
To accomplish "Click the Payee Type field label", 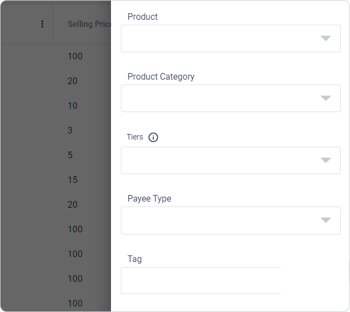I will point(149,198).
